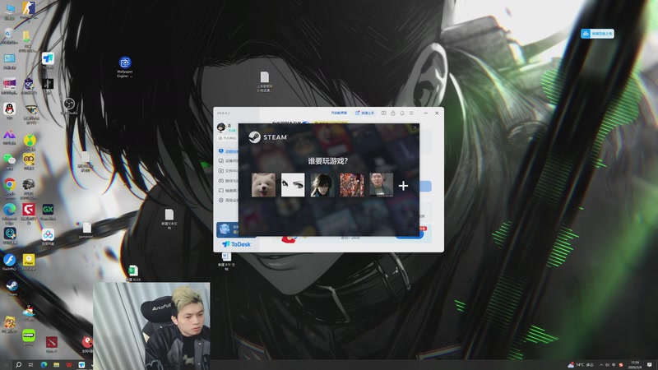
Task: Select ToDesk sidebar advanced settings gear tab
Action: pyautogui.click(x=227, y=200)
